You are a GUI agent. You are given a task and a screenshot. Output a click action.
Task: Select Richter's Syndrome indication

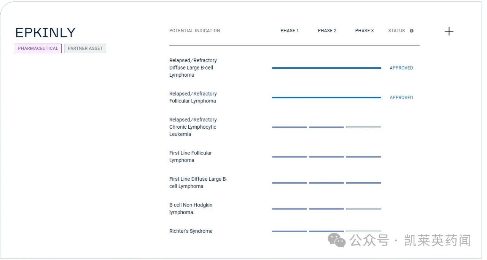tap(191, 231)
